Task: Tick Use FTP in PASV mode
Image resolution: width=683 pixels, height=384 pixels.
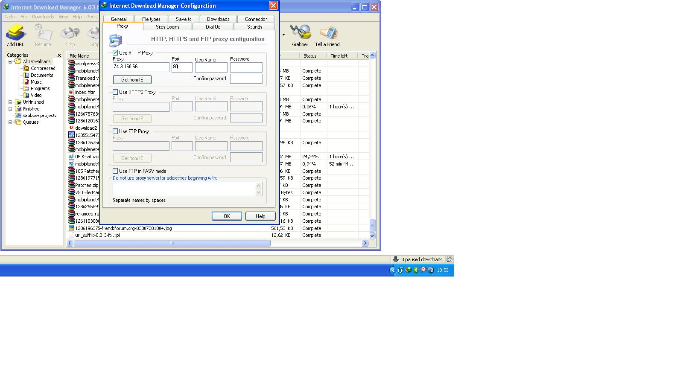Action: pos(115,171)
